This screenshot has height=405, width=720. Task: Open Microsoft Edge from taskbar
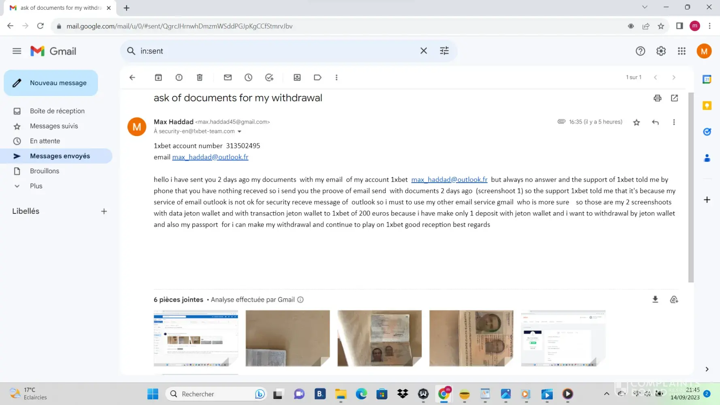pyautogui.click(x=361, y=394)
